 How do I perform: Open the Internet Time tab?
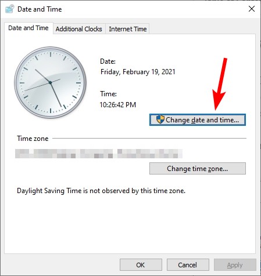(x=128, y=29)
